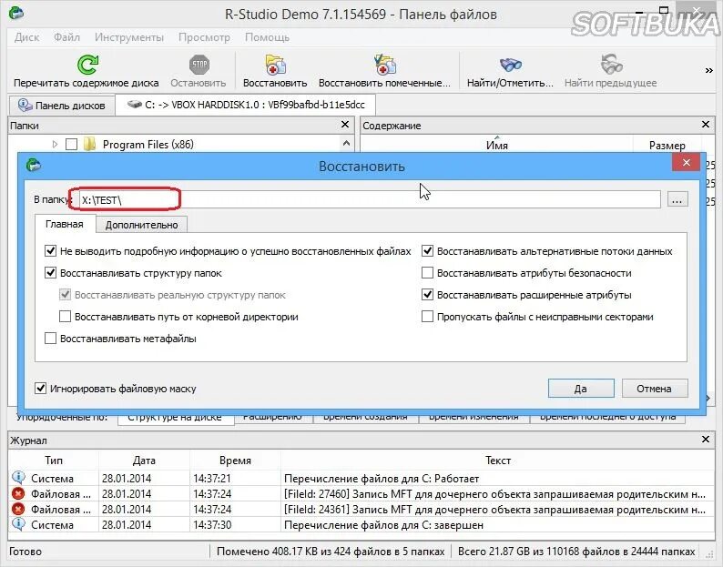Open the Просмотр menu
This screenshot has height=567, width=723.
click(x=204, y=37)
